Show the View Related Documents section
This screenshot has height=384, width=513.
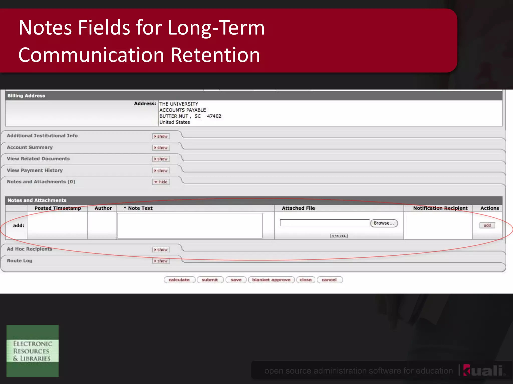pyautogui.click(x=161, y=159)
